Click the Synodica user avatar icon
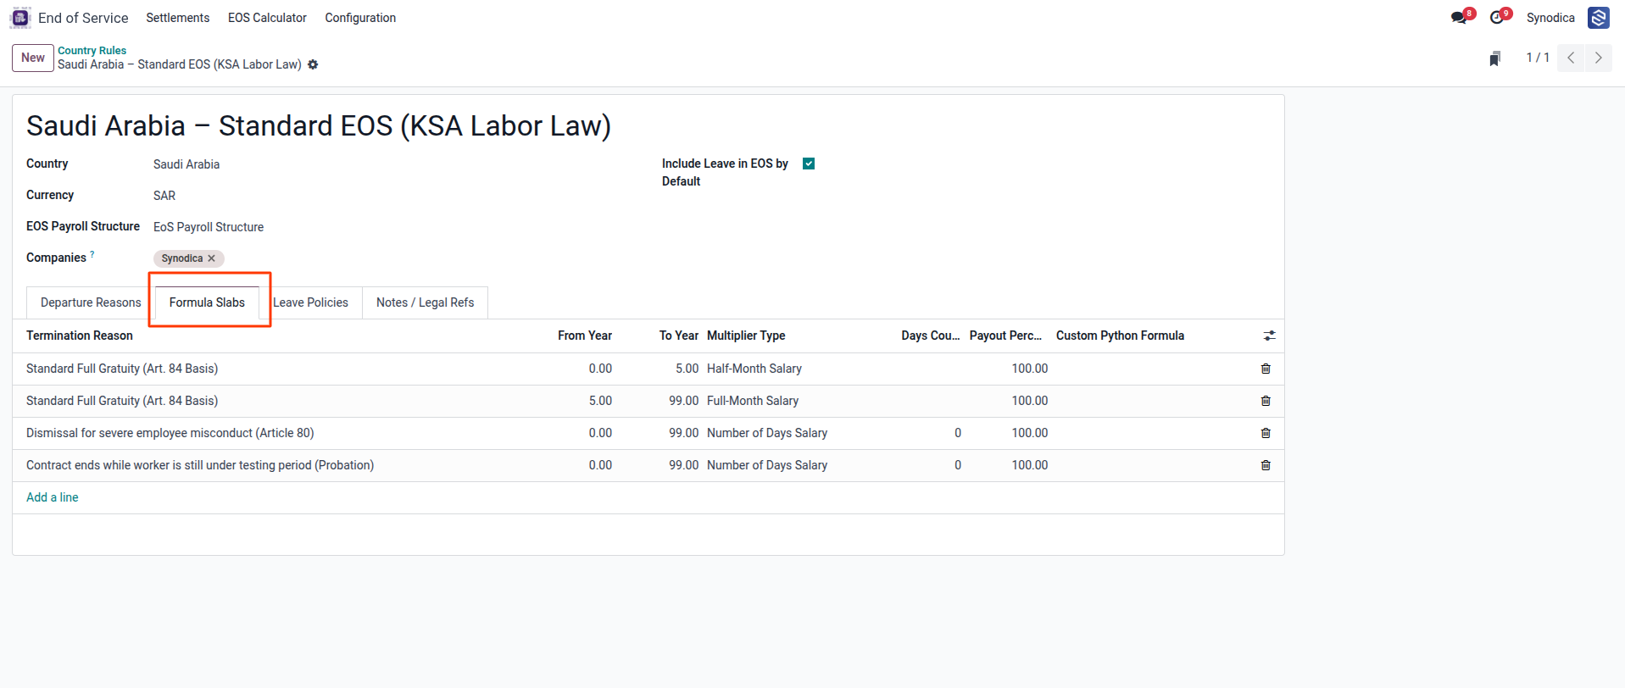This screenshot has width=1625, height=688. click(1599, 18)
